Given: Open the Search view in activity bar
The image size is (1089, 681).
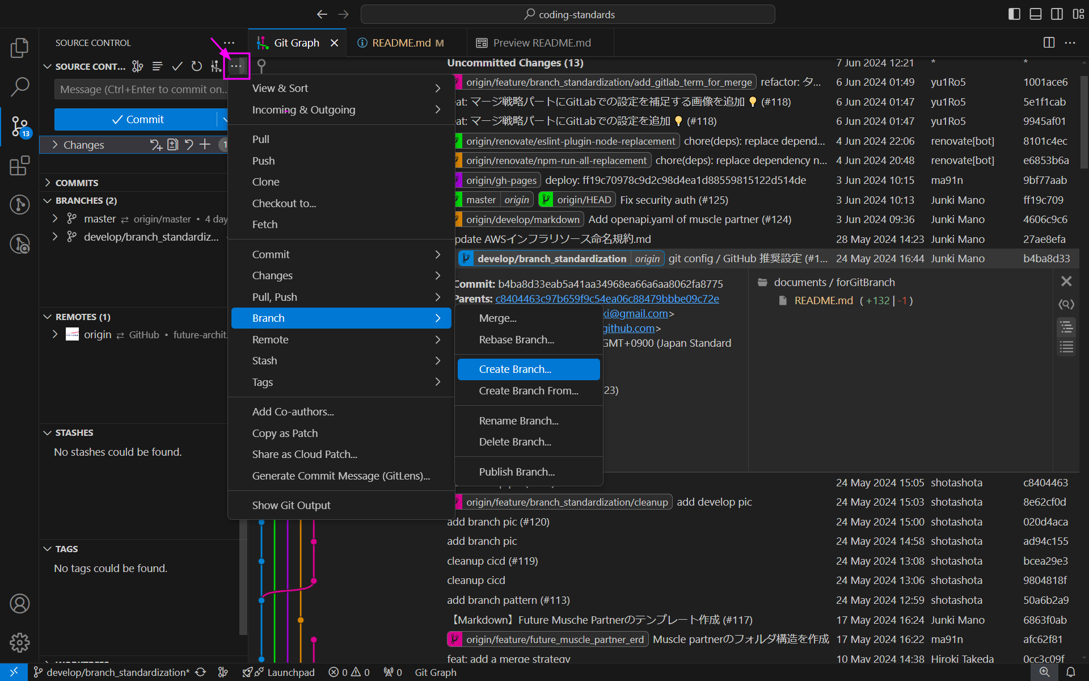Looking at the screenshot, I should 19,87.
